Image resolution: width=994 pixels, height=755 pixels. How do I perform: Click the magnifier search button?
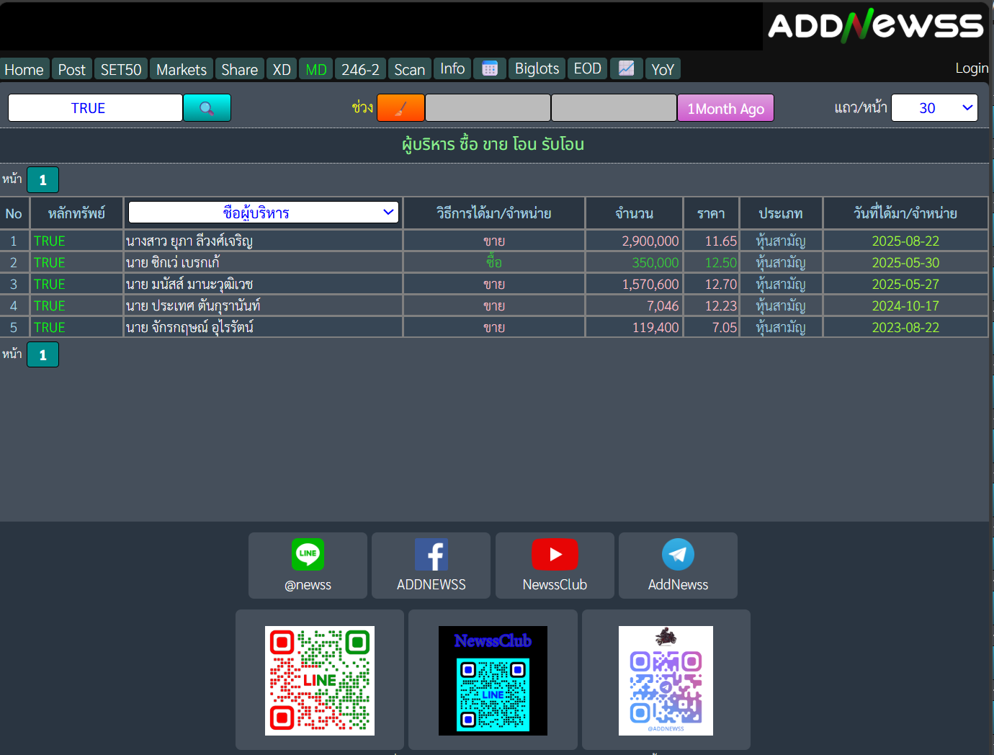207,108
